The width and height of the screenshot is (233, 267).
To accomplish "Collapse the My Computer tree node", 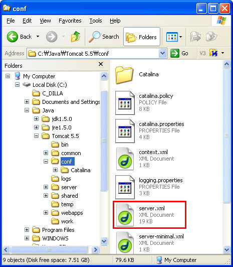I will (x=8, y=76).
